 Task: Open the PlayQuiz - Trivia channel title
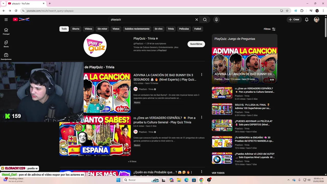click(x=144, y=39)
